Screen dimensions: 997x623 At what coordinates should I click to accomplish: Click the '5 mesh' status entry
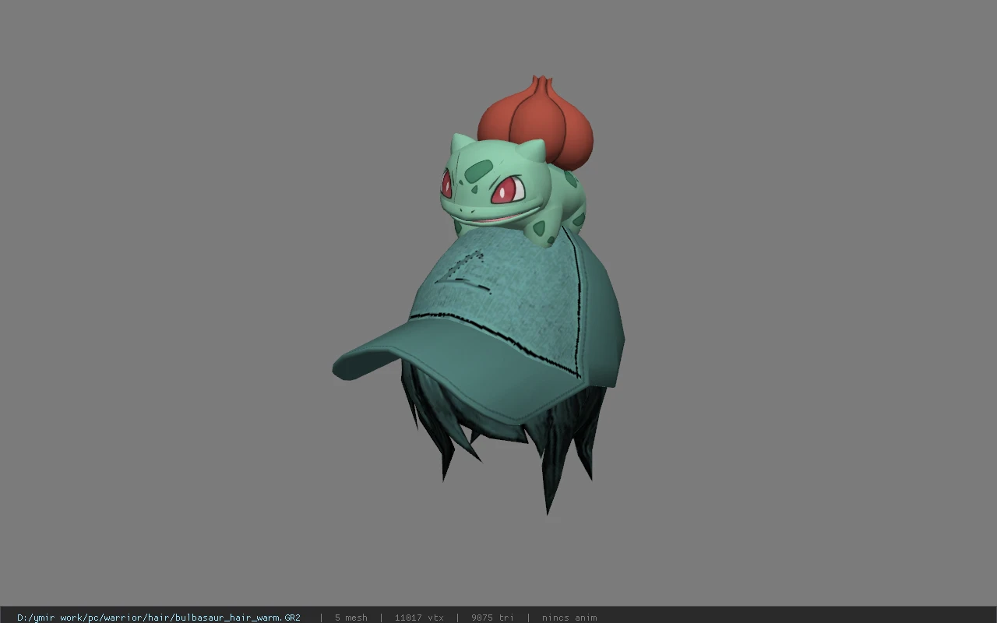[x=351, y=618]
